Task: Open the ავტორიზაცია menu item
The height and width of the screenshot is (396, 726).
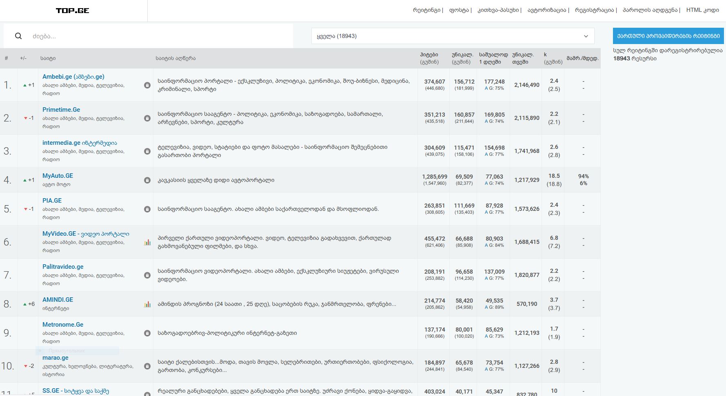Action: [547, 10]
